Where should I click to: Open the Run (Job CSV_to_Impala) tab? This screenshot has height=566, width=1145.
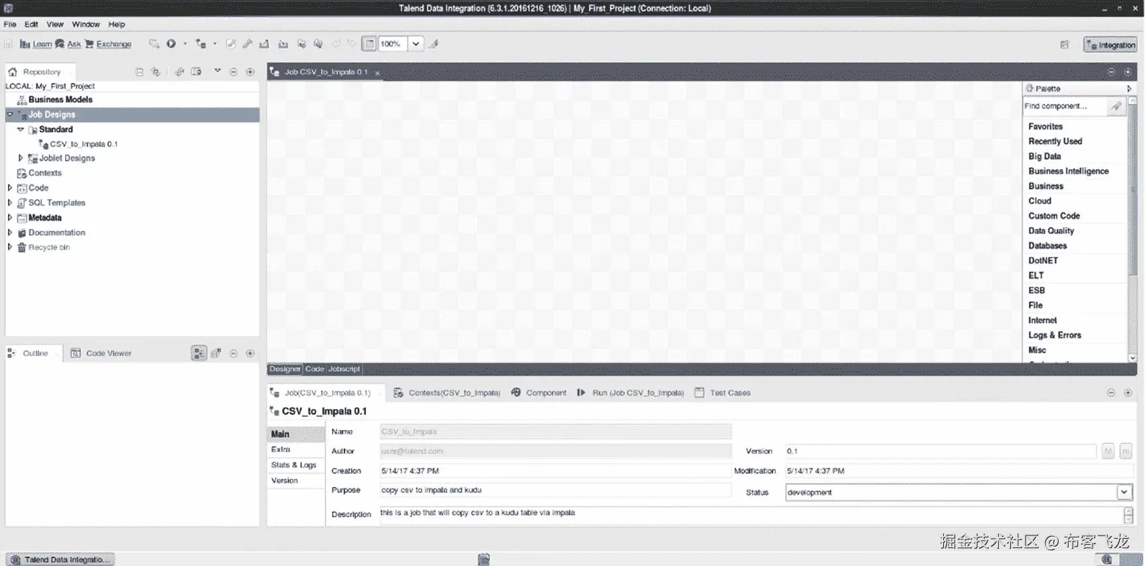click(630, 393)
